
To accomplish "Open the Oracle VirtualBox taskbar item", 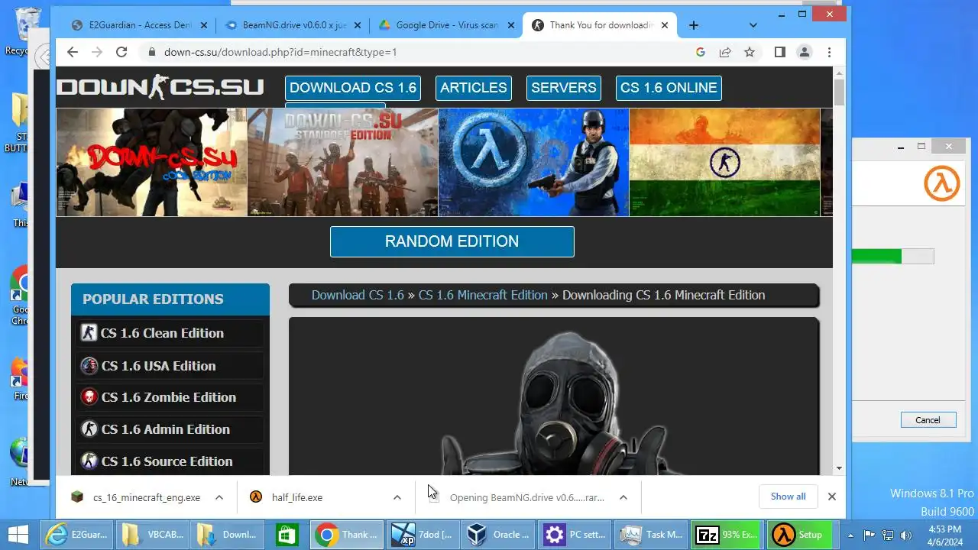I will pyautogui.click(x=497, y=535).
